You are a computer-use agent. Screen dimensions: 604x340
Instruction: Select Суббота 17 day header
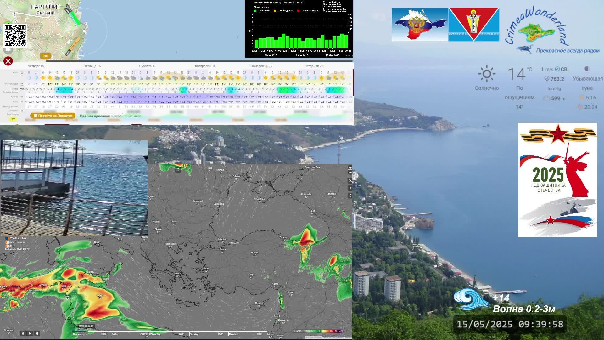coord(148,66)
